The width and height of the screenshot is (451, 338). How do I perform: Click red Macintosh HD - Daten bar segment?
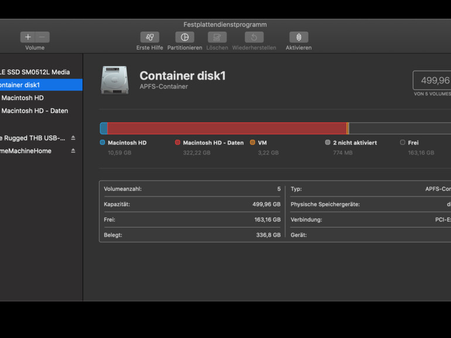point(227,129)
